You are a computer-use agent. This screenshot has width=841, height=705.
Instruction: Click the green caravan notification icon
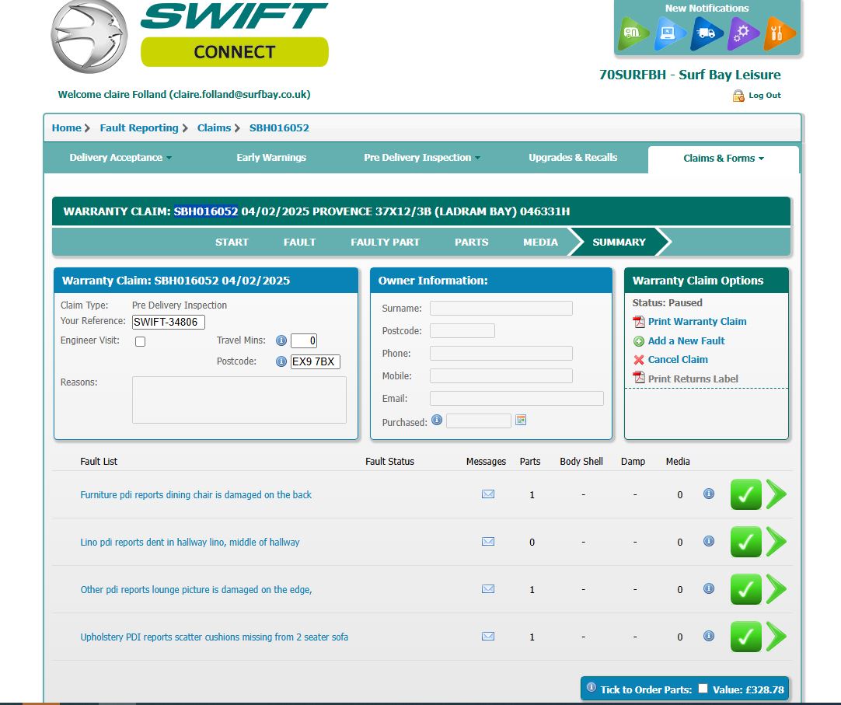tap(633, 34)
